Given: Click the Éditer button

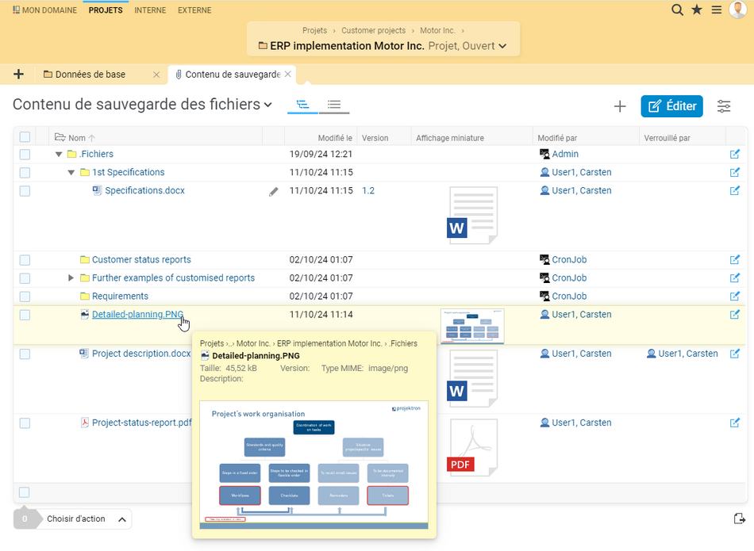Looking at the screenshot, I should (671, 106).
